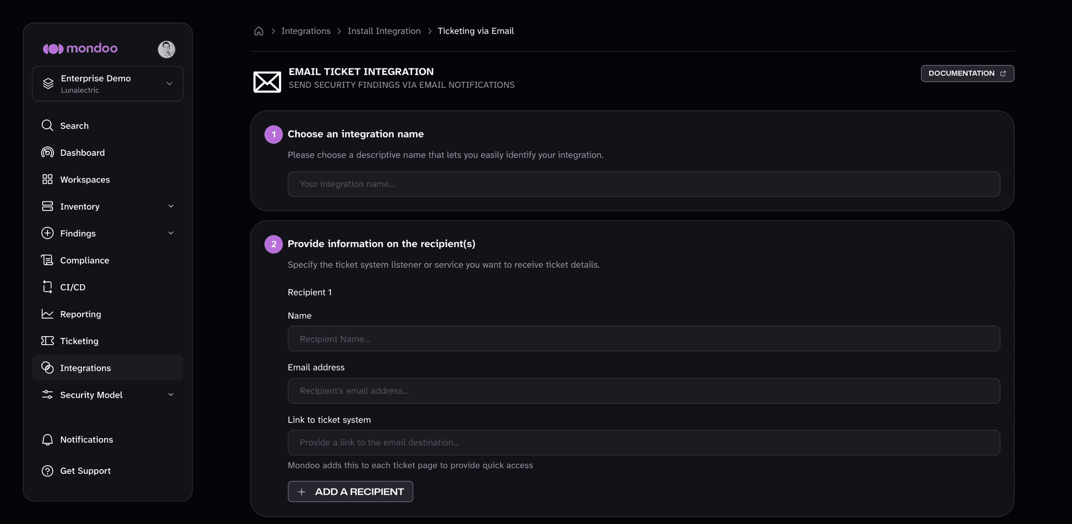Click the Security Model sliders icon

click(x=47, y=395)
